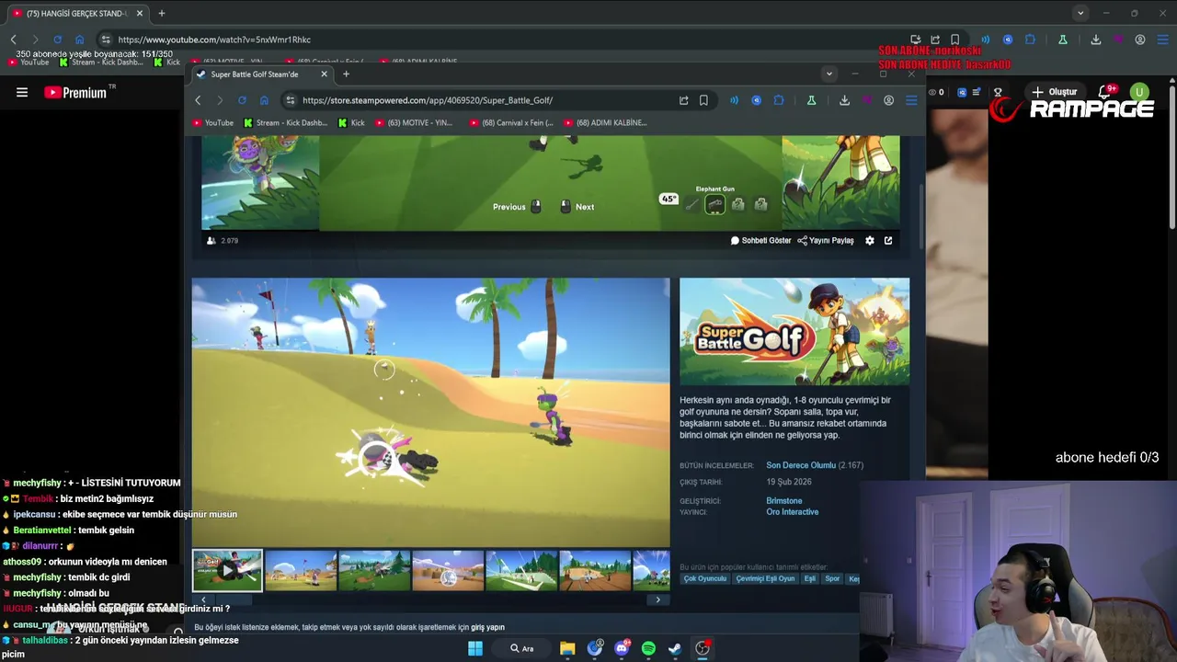Go back in the Steam browser window
The width and height of the screenshot is (1177, 662).
pyautogui.click(x=198, y=100)
